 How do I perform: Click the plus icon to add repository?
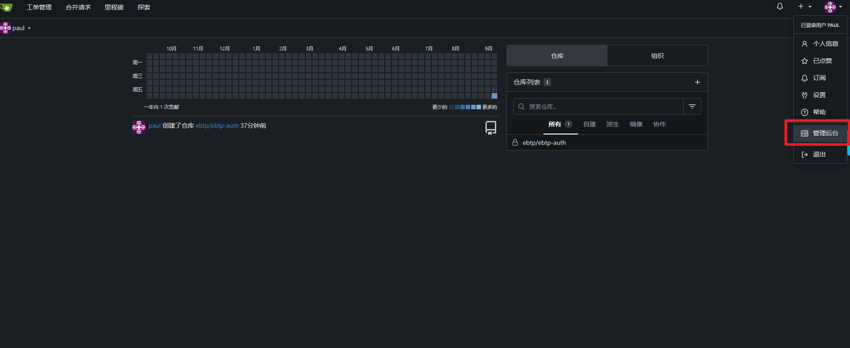tap(697, 82)
